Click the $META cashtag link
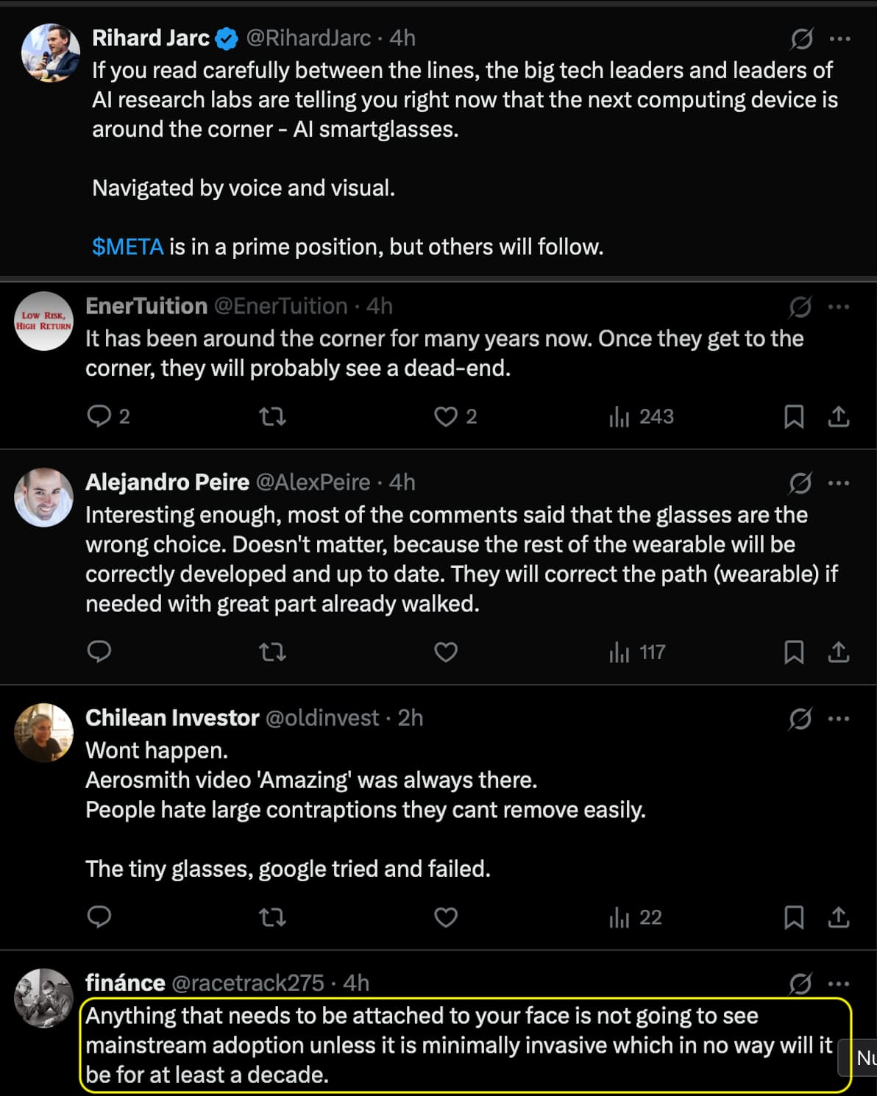The image size is (877, 1096). coord(127,246)
